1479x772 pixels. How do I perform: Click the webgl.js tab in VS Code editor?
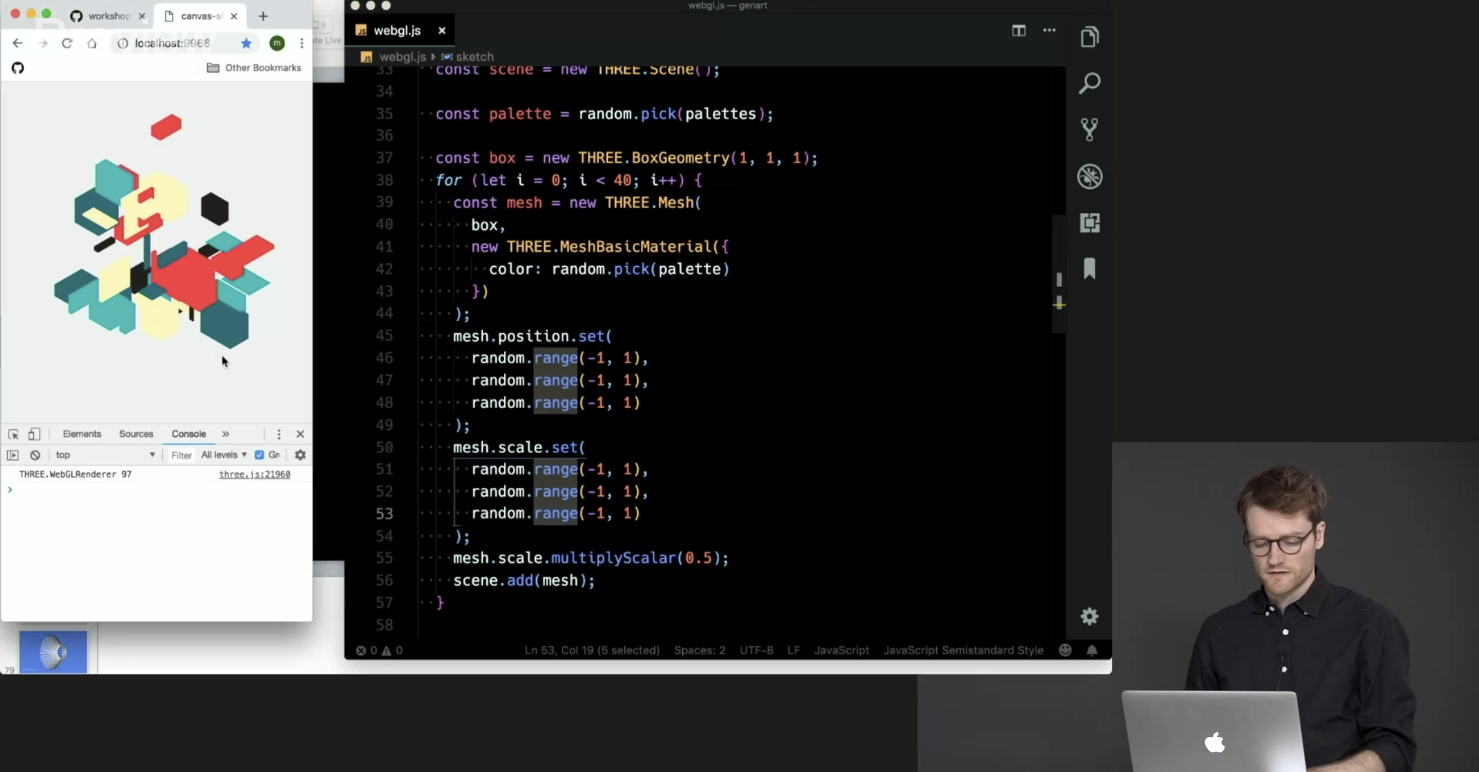coord(398,31)
